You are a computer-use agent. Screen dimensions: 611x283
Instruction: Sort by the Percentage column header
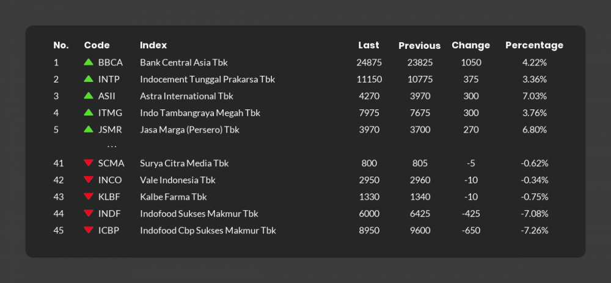tap(534, 45)
